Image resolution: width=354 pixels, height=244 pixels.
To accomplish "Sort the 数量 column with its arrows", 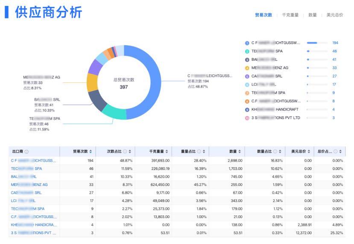I will (240, 152).
